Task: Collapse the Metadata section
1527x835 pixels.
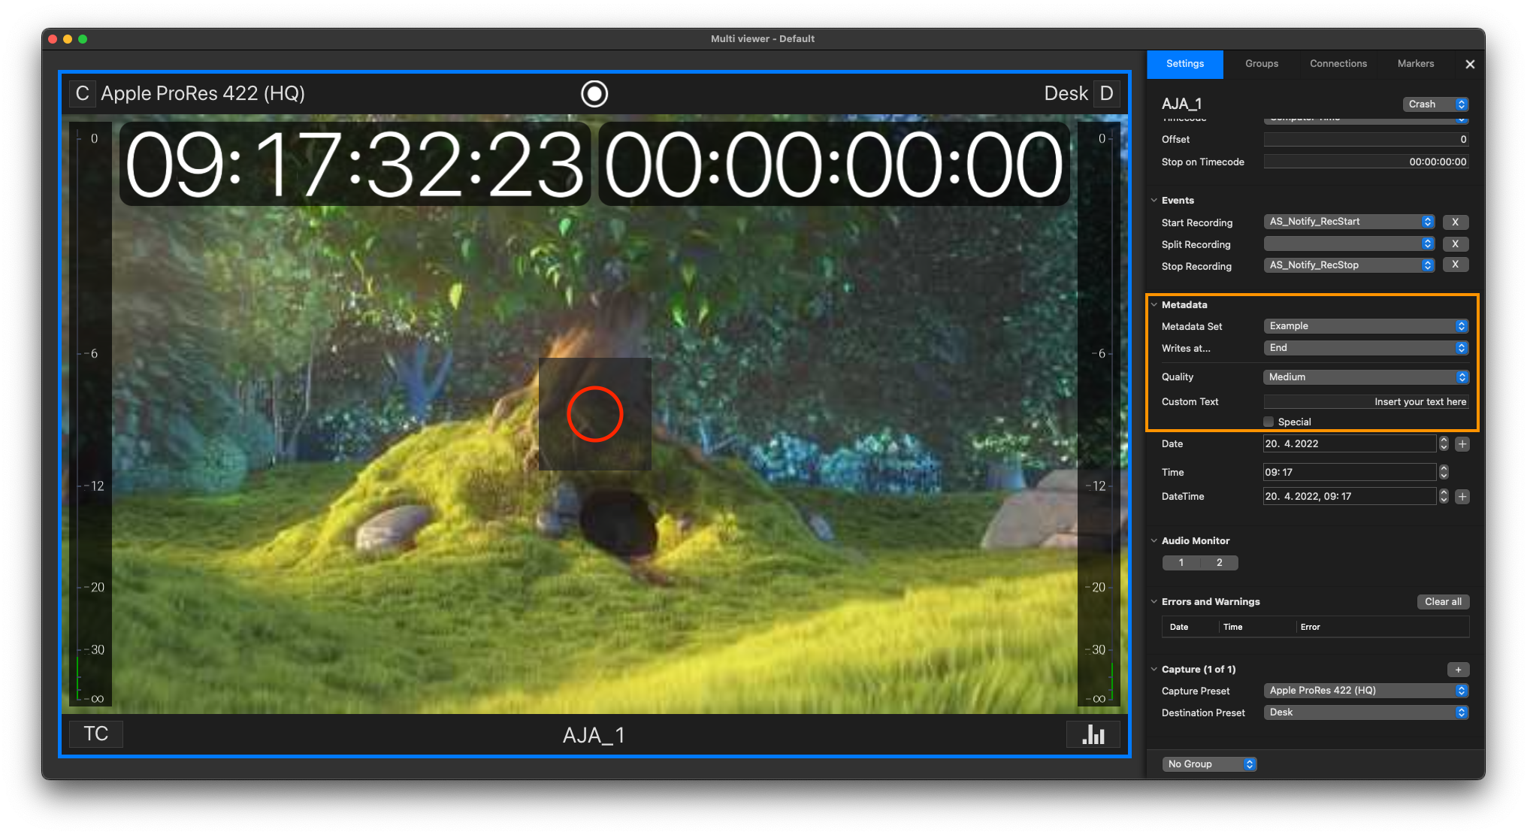Action: coord(1154,305)
